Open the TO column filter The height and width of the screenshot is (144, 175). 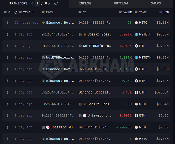point(80,12)
